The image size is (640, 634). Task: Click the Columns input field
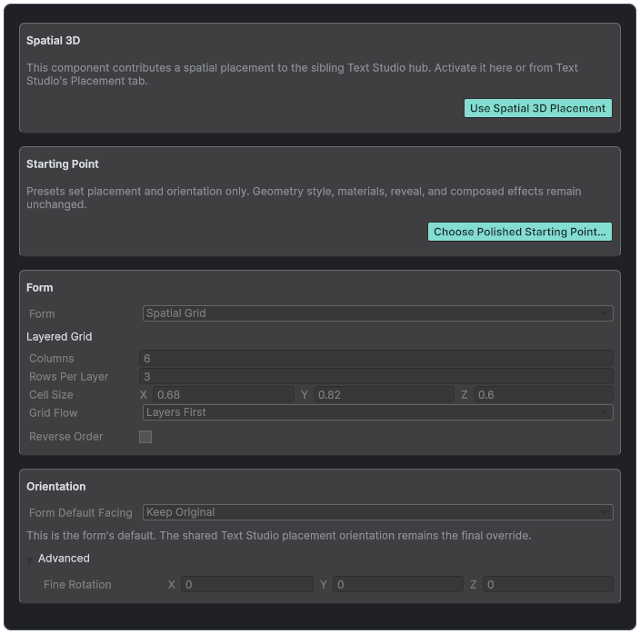click(376, 359)
